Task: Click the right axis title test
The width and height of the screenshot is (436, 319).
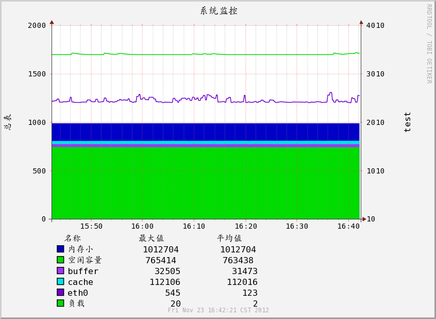Action: (407, 122)
